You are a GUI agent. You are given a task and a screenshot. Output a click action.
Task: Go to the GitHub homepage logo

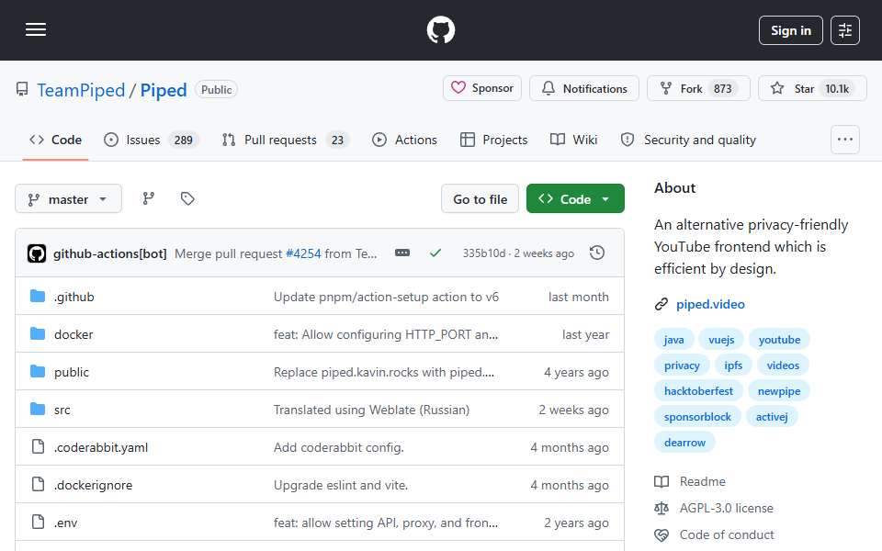click(x=440, y=29)
